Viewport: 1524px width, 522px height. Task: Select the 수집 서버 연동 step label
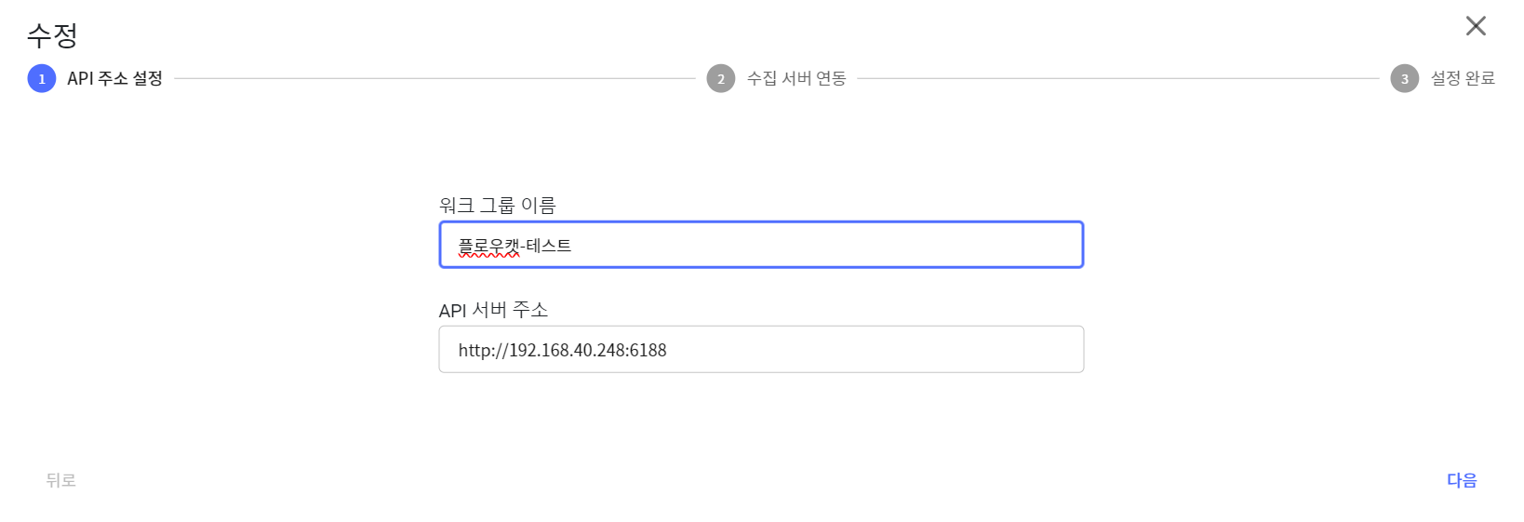coord(796,79)
